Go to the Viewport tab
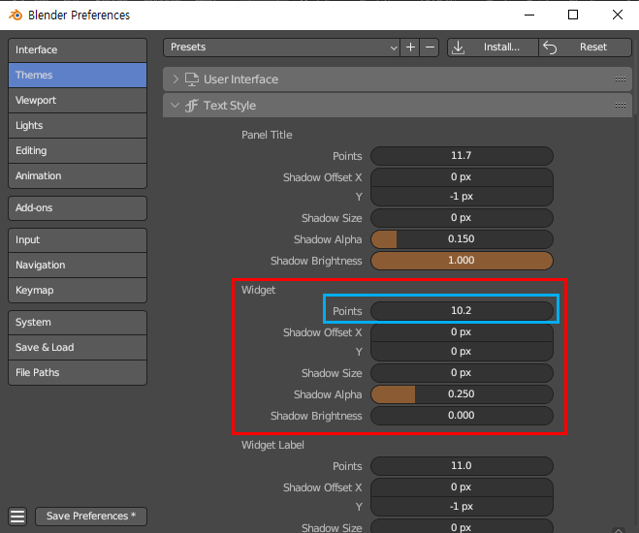 (78, 101)
